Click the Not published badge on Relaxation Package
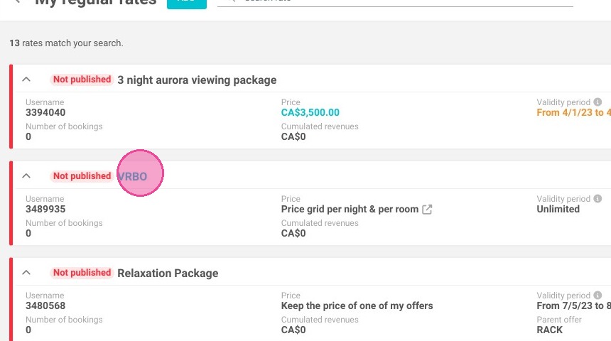This screenshot has width=611, height=341. click(82, 273)
